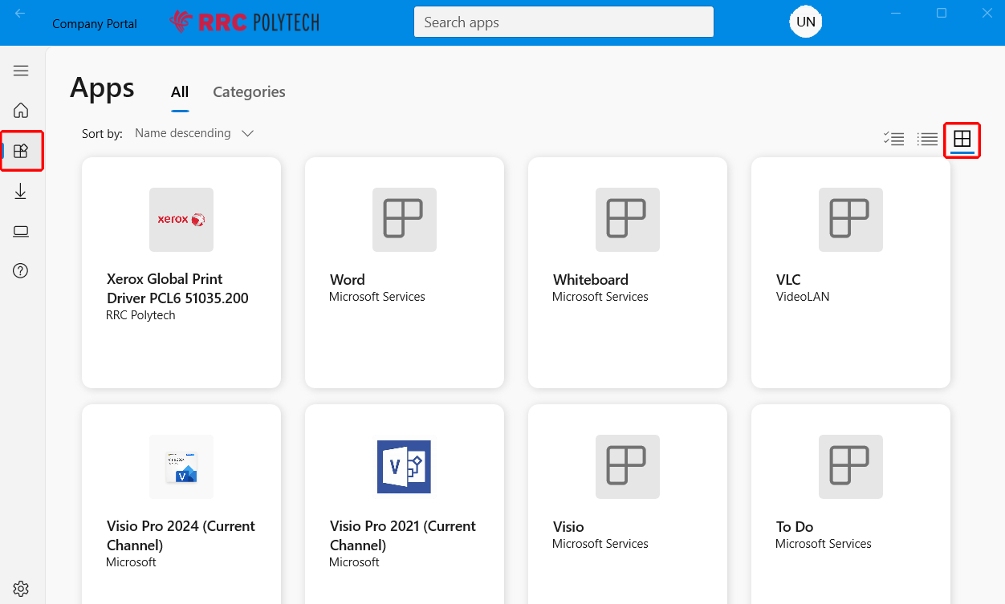Switch to tile grid view
Screen dimensions: 1005x604
pos(962,140)
